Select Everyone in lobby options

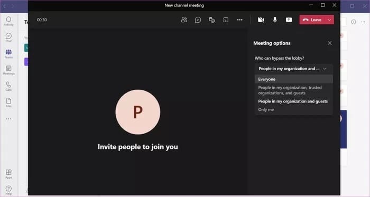click(x=293, y=79)
